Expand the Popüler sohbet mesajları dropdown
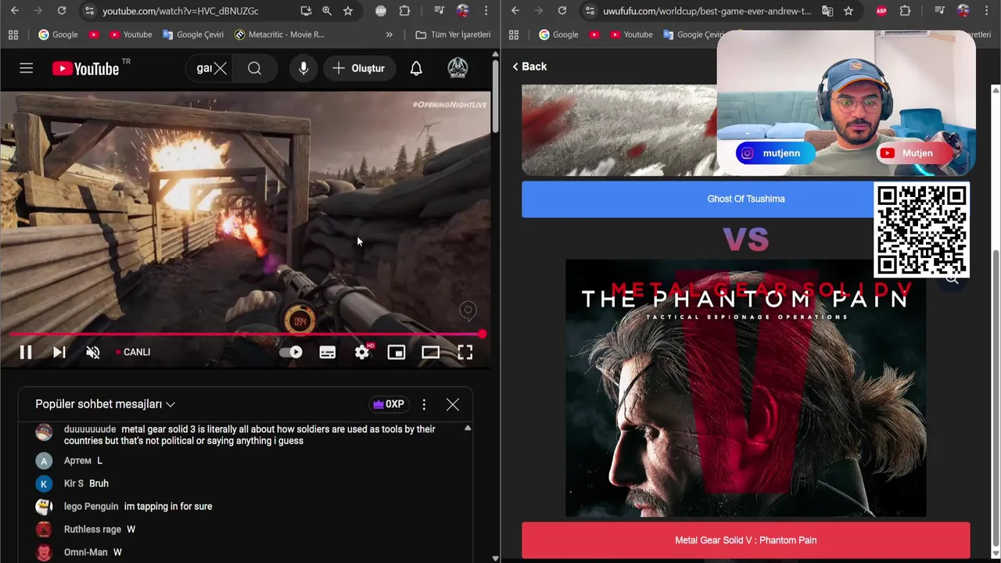 pos(105,404)
